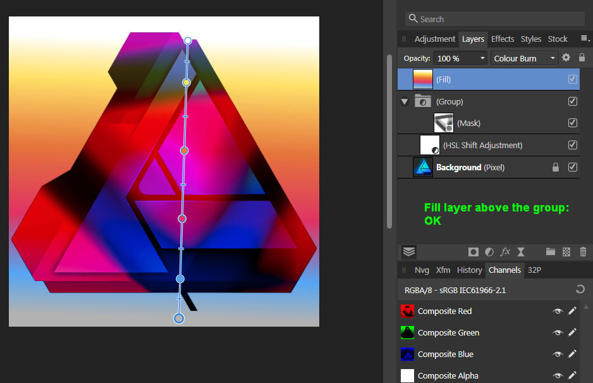The width and height of the screenshot is (593, 383).
Task: Toggle HSL Shift Adjustment visibility checkbox
Action: coord(573,145)
